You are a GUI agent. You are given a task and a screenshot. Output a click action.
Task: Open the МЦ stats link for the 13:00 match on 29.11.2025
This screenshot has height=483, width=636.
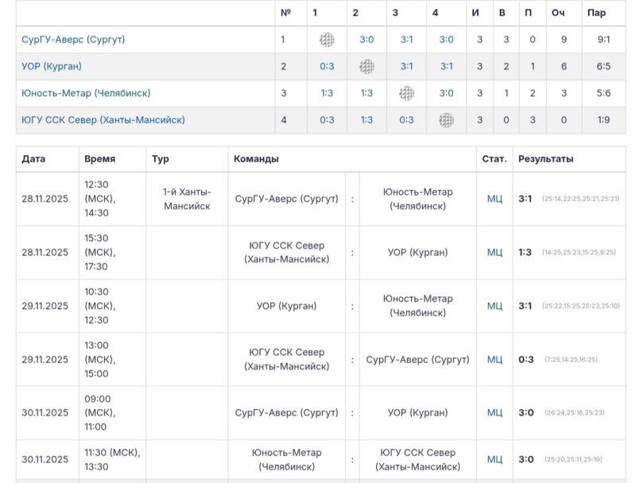click(494, 359)
